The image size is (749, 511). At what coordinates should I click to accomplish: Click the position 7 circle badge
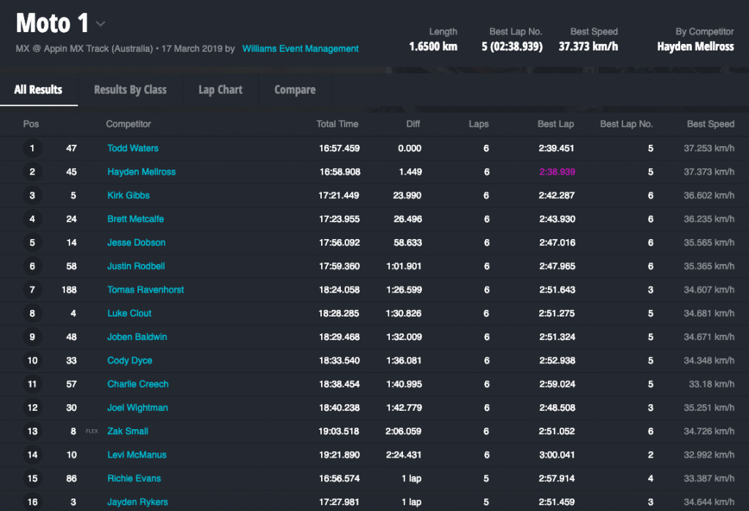coord(31,290)
